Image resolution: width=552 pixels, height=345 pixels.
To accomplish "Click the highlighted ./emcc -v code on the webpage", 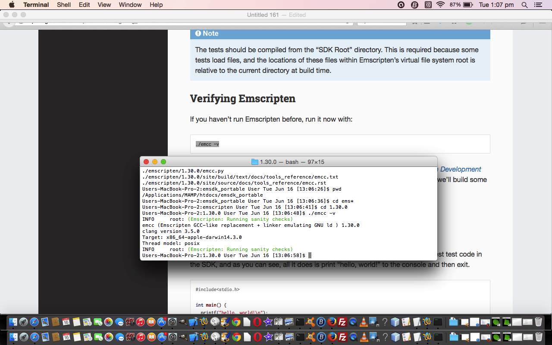I will tap(207, 144).
